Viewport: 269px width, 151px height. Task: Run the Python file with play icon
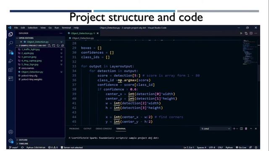(241, 33)
